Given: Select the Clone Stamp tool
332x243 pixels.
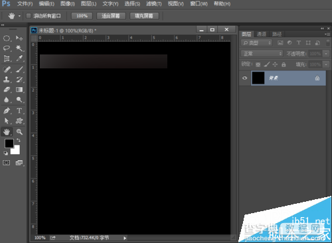Looking at the screenshot, I should [x=7, y=80].
